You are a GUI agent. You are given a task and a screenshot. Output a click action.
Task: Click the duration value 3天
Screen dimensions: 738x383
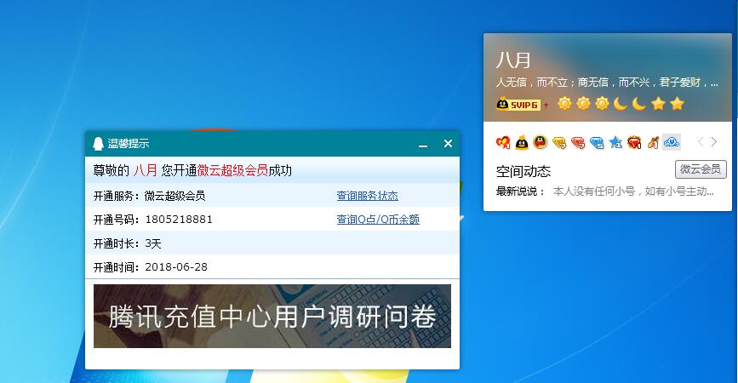click(x=153, y=243)
